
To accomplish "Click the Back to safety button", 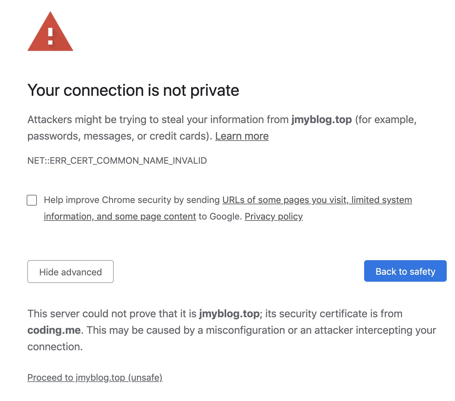I will [405, 271].
